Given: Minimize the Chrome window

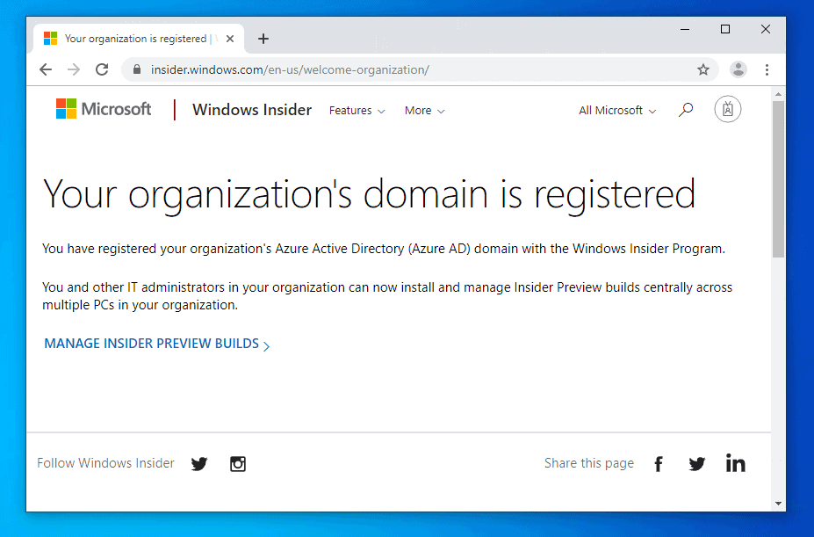Looking at the screenshot, I should (x=685, y=29).
